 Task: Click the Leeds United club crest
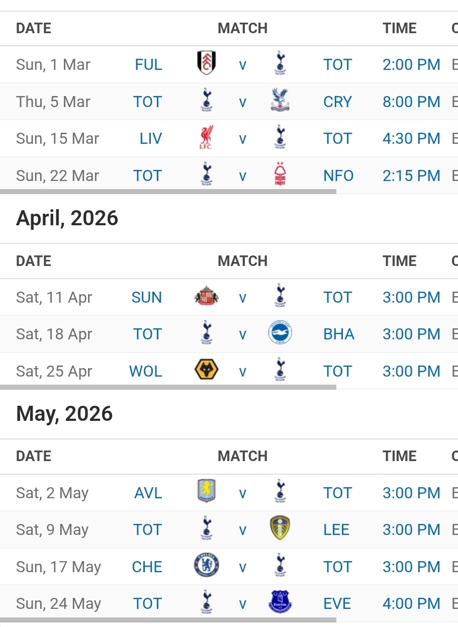click(x=280, y=529)
